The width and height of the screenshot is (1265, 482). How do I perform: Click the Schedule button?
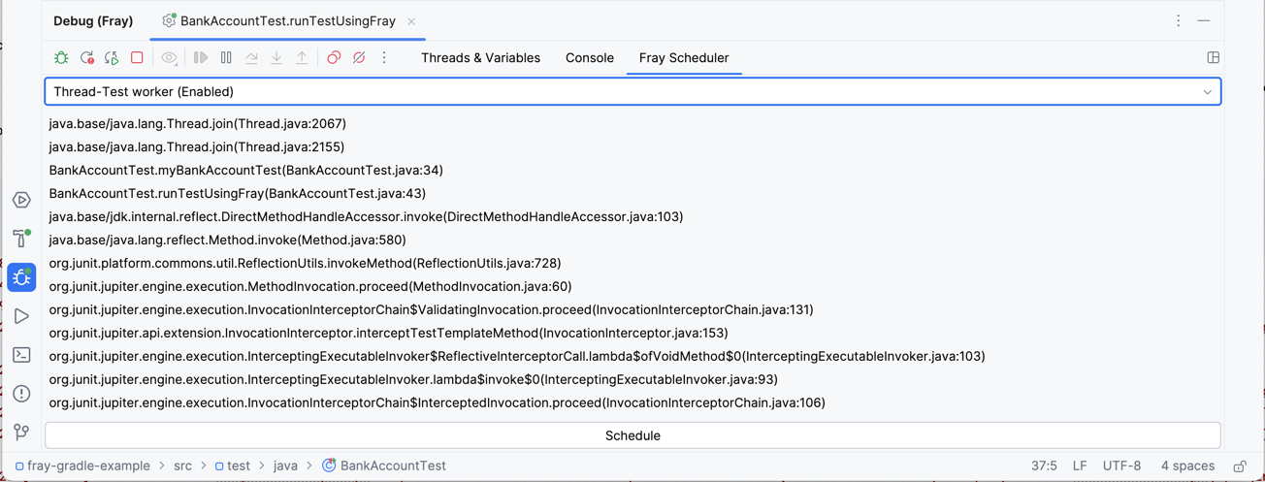632,435
